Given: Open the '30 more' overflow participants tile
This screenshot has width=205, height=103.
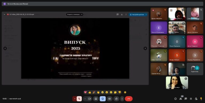Looking at the screenshot, I should (195, 69).
